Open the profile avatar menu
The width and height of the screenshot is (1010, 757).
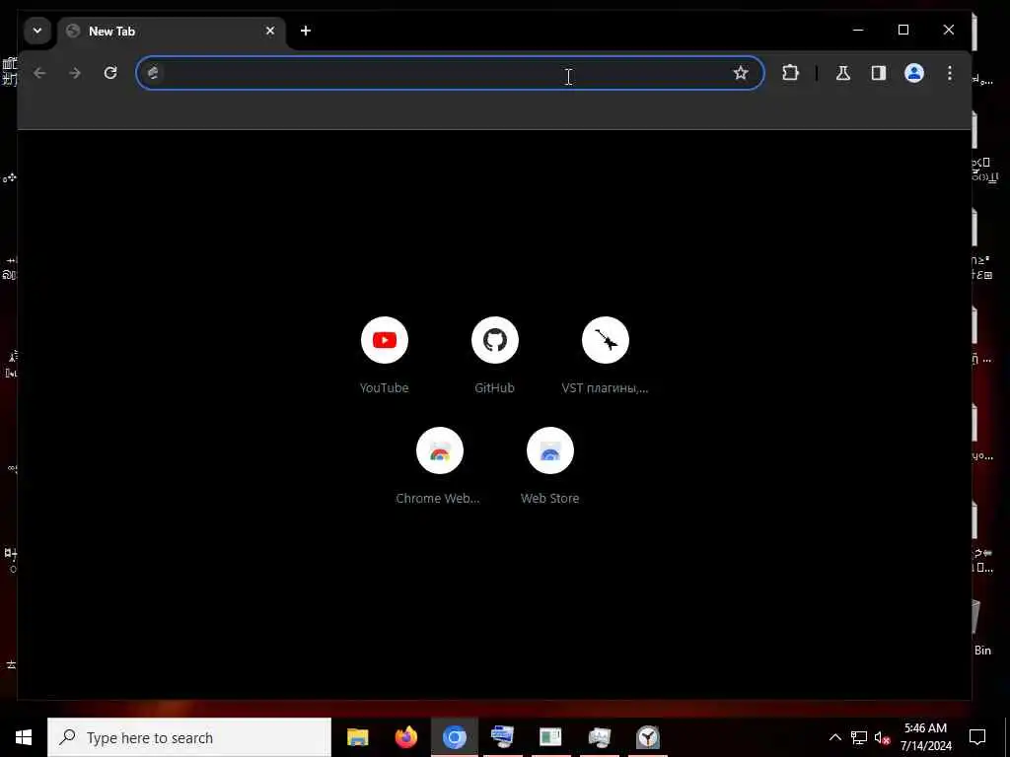[x=914, y=73]
